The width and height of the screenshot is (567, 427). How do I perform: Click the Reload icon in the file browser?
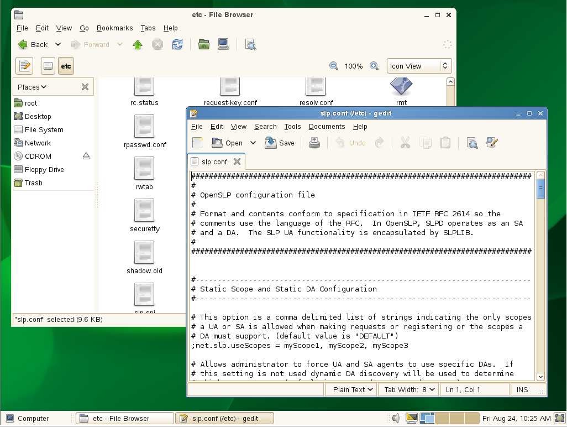pyautogui.click(x=177, y=45)
